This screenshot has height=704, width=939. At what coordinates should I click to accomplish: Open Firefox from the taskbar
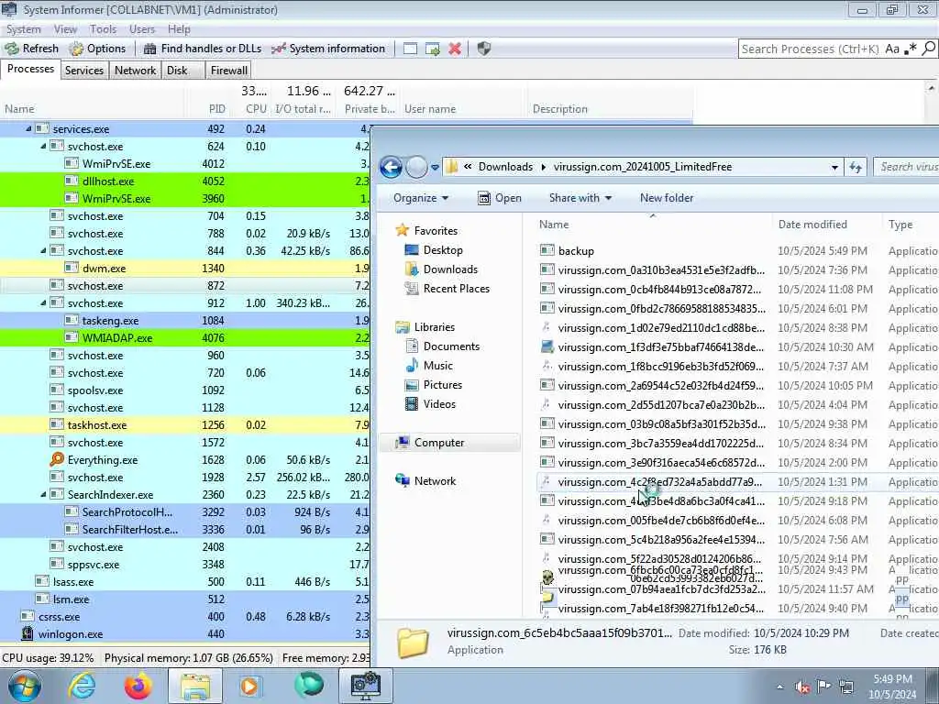coord(138,686)
